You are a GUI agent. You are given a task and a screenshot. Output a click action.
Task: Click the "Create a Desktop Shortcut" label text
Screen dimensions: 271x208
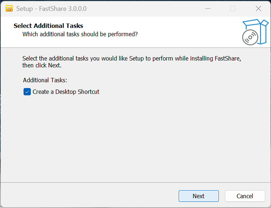tap(66, 92)
